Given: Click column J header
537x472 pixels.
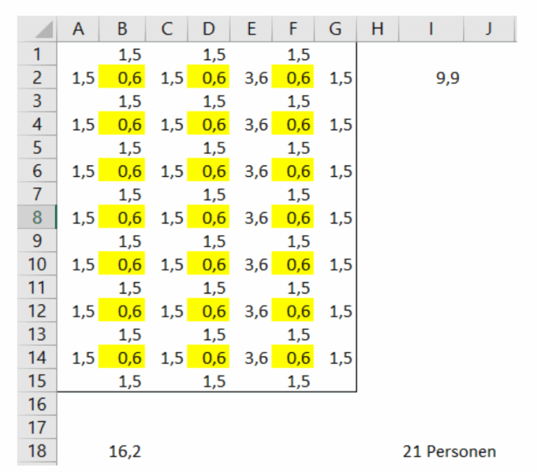Looking at the screenshot, I should 489,29.
